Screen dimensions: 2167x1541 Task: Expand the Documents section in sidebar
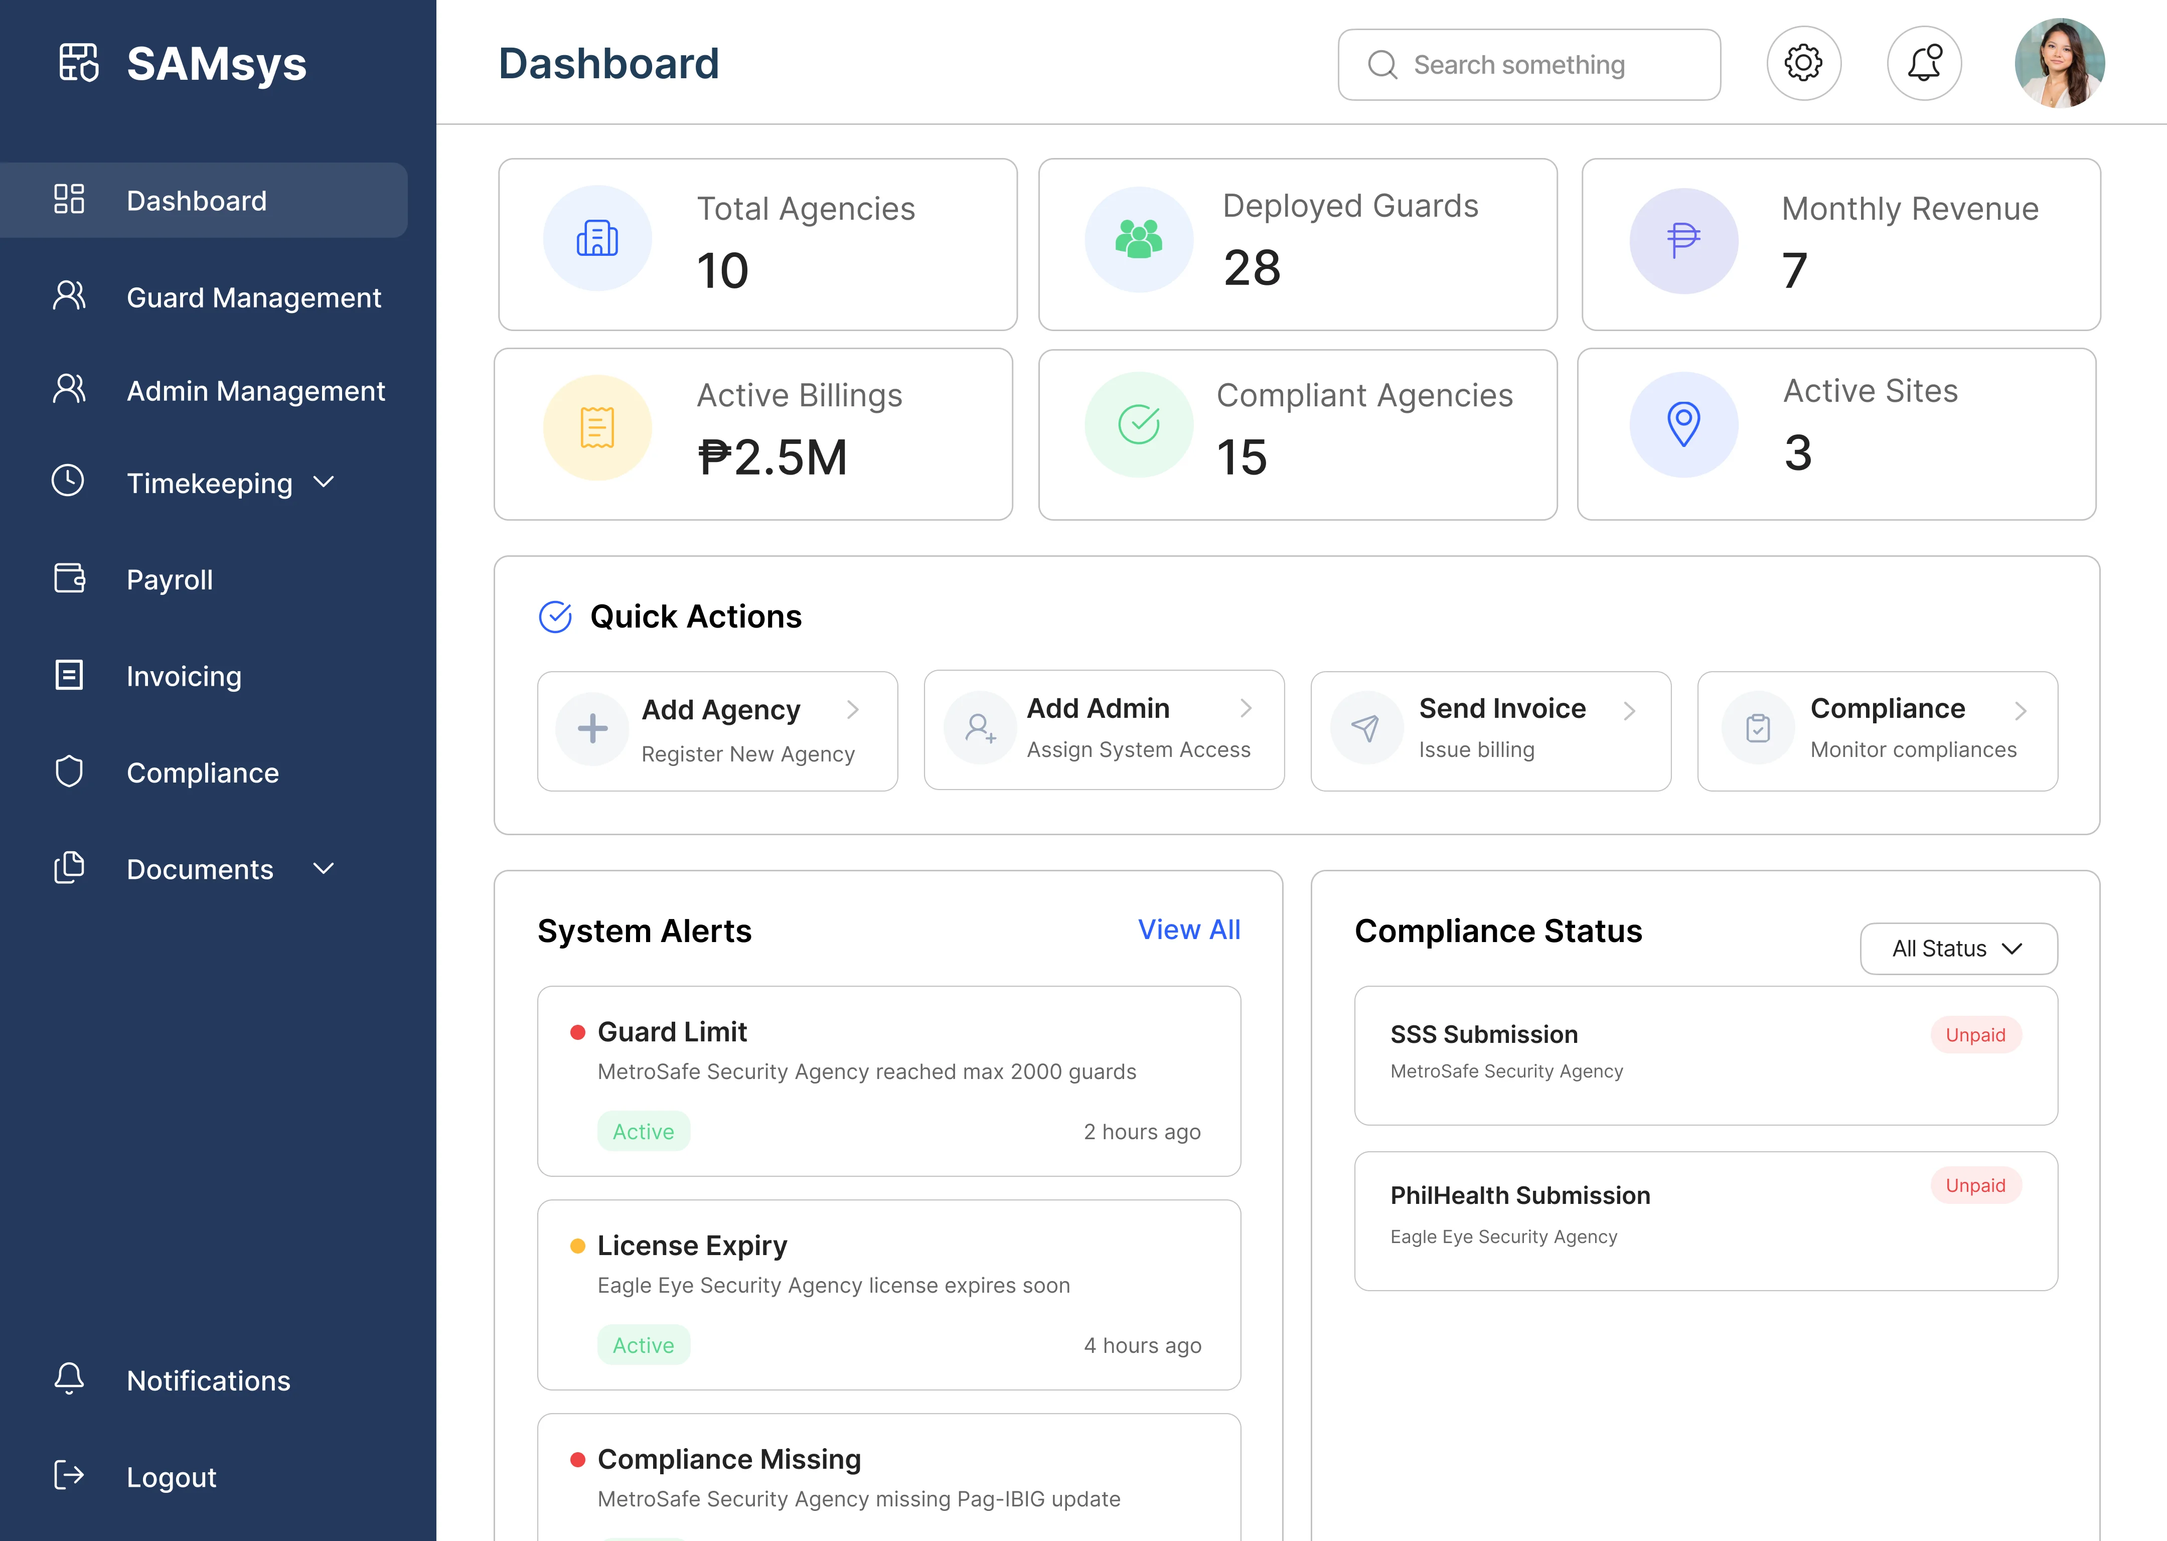click(324, 868)
